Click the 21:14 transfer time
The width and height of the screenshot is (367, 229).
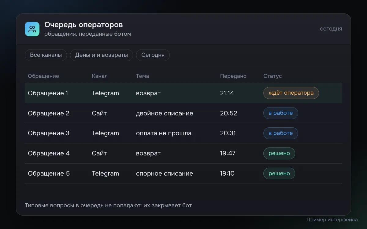227,93
